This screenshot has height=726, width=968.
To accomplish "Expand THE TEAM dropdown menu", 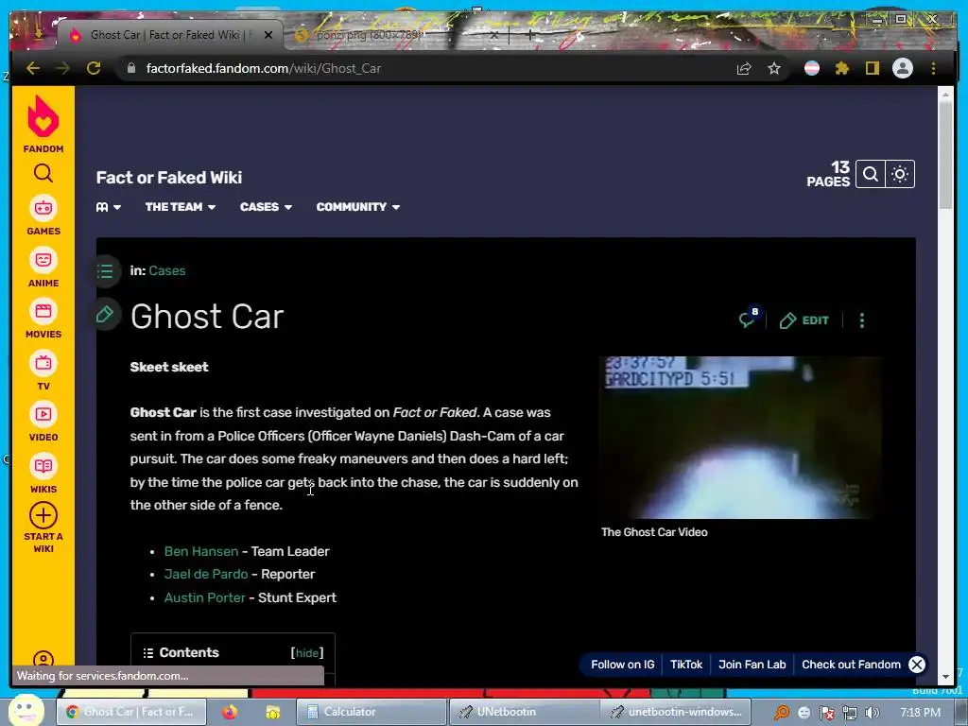I will click(x=181, y=207).
